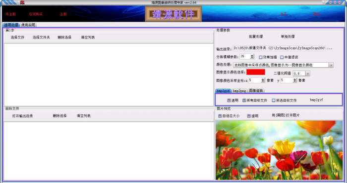Click the tulip preview image
Screen dimensions: 347x183
279,150
